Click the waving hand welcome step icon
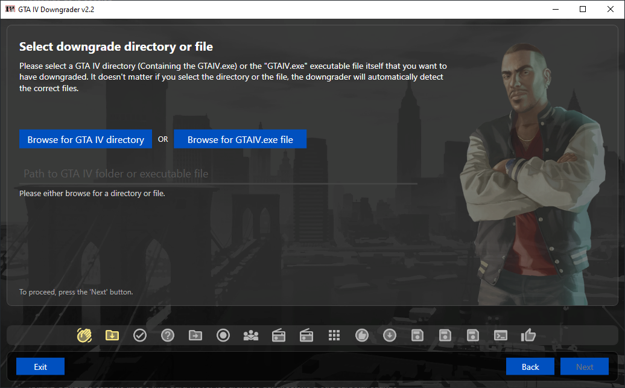The image size is (625, 388). click(84, 336)
